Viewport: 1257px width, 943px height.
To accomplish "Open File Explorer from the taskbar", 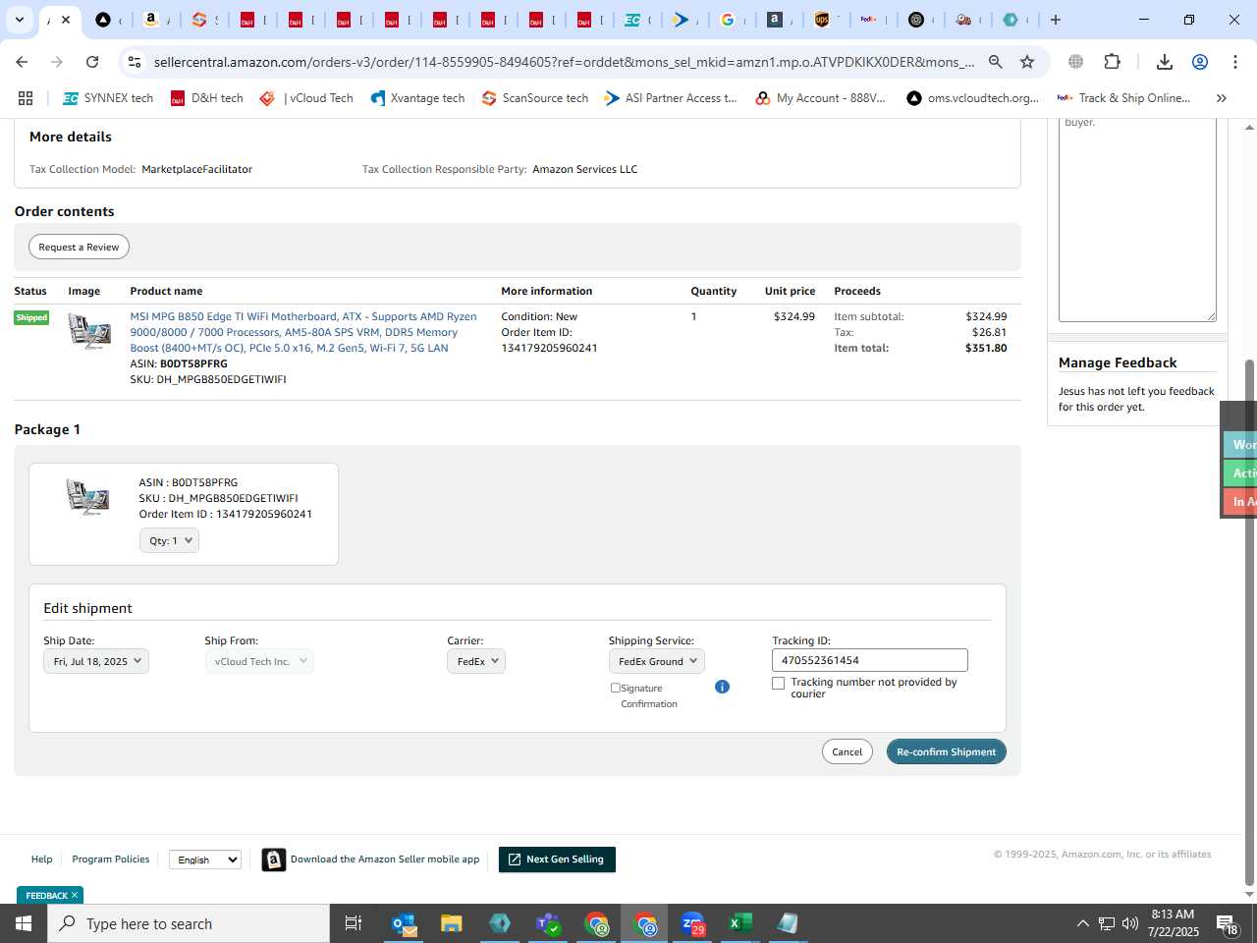I will pyautogui.click(x=452, y=923).
